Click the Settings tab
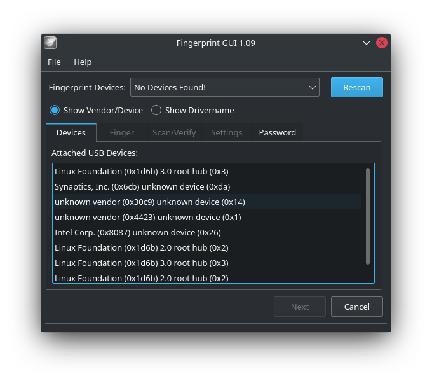The image size is (432, 381). coord(227,132)
